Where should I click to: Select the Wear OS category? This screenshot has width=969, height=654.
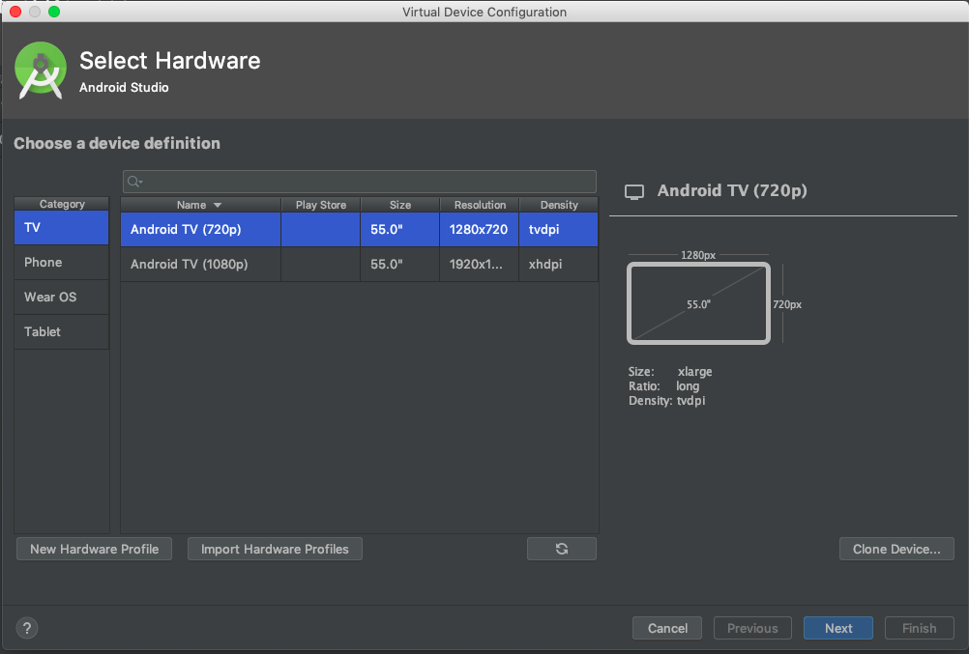coord(61,297)
